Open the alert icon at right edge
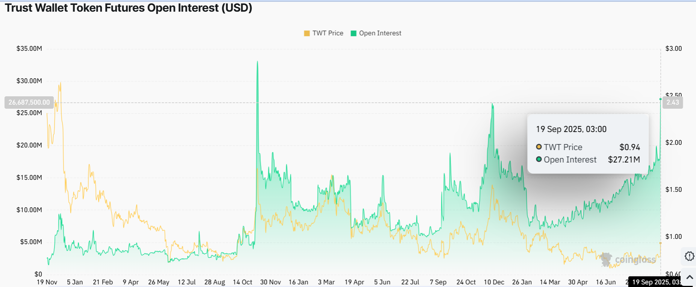Screen dimensions: 696x287 coord(689,256)
